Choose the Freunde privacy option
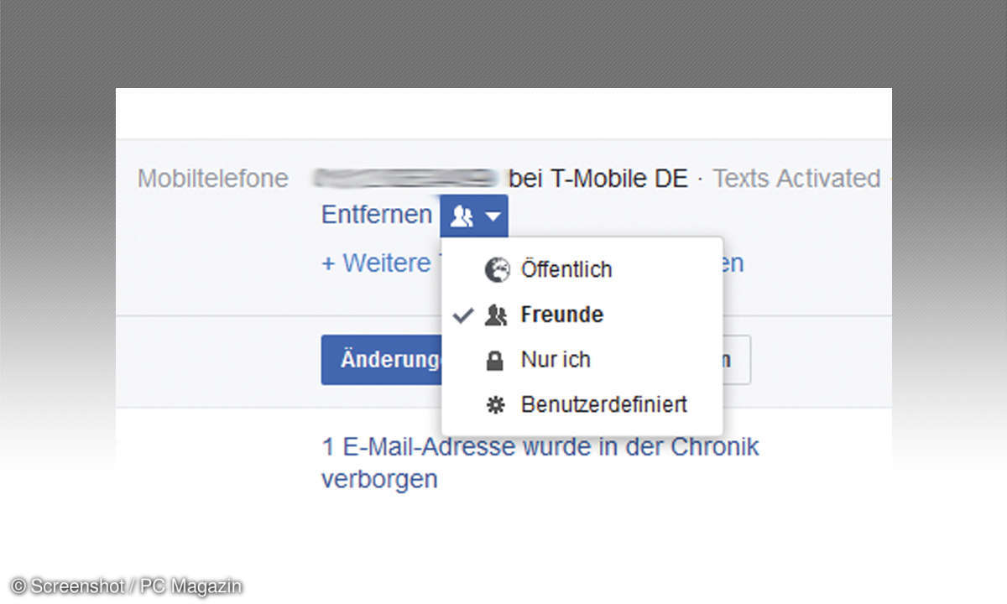Screen dimensions: 1007x604 (x=582, y=315)
